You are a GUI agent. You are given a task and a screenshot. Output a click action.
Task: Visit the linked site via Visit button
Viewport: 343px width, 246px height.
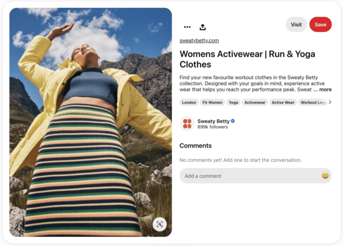296,24
